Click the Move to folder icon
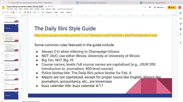Screen dimensions: 183x102 49,7
